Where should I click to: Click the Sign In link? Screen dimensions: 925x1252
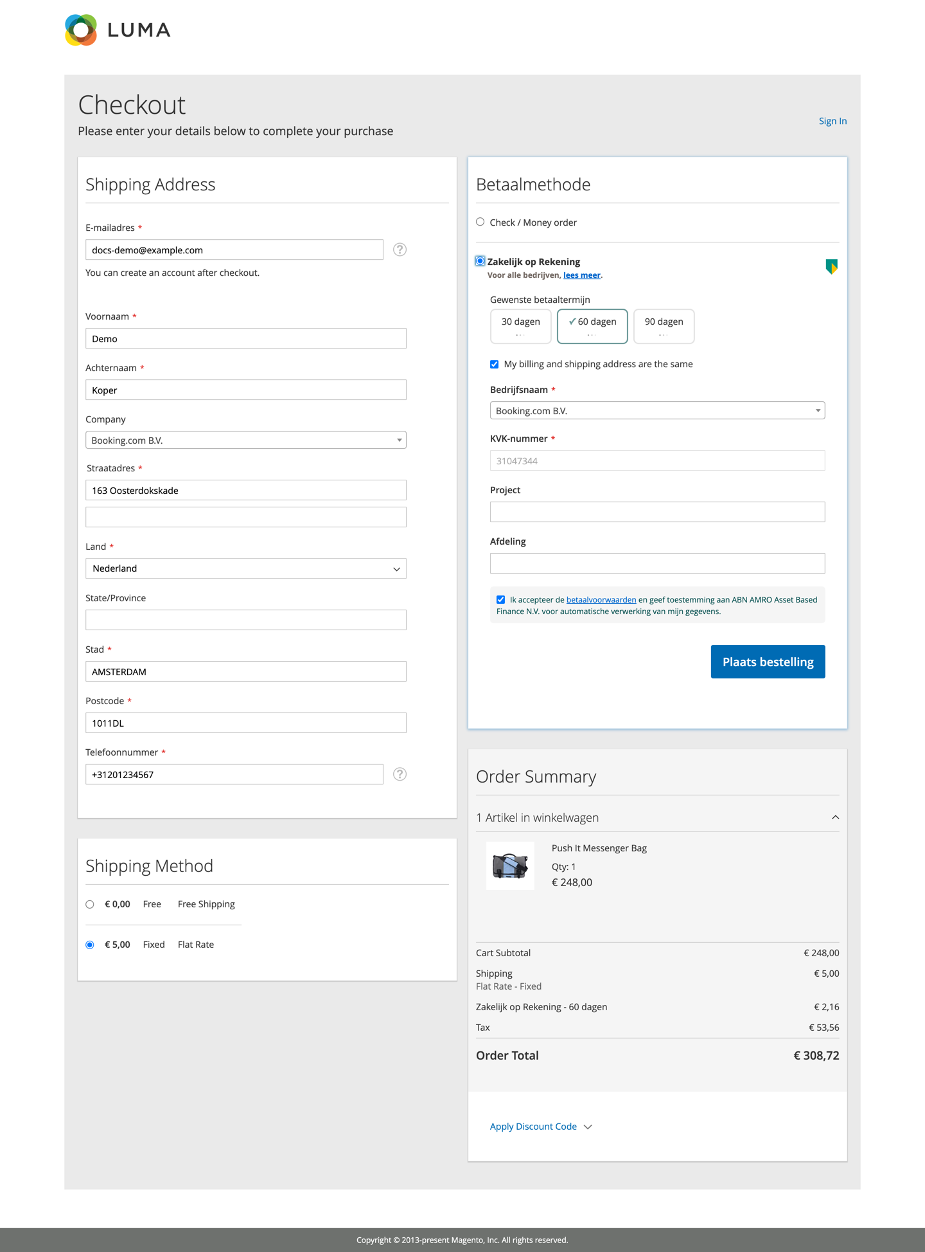pyautogui.click(x=833, y=121)
